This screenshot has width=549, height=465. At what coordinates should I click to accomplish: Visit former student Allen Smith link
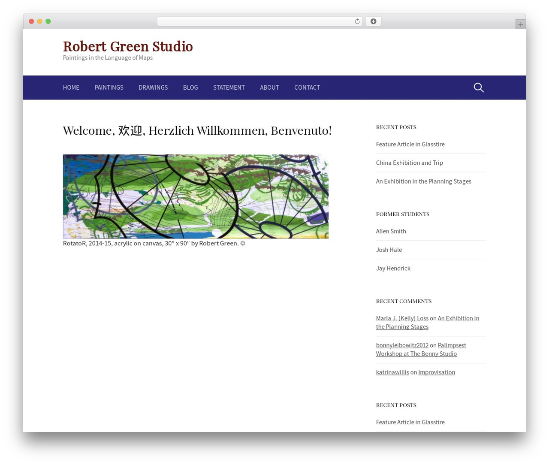(x=391, y=231)
